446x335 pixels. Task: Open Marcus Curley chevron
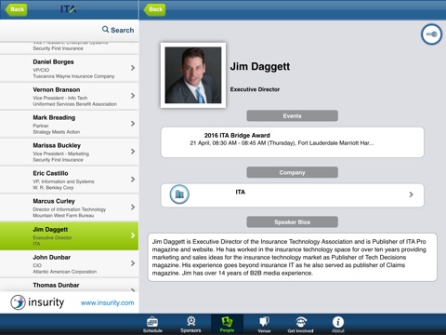(x=133, y=207)
